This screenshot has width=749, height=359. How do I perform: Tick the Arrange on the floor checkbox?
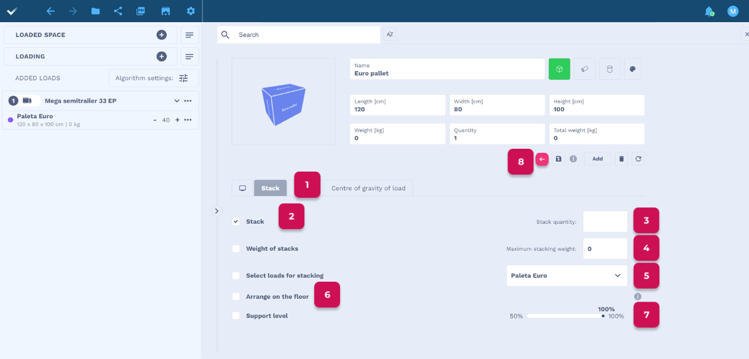[236, 297]
